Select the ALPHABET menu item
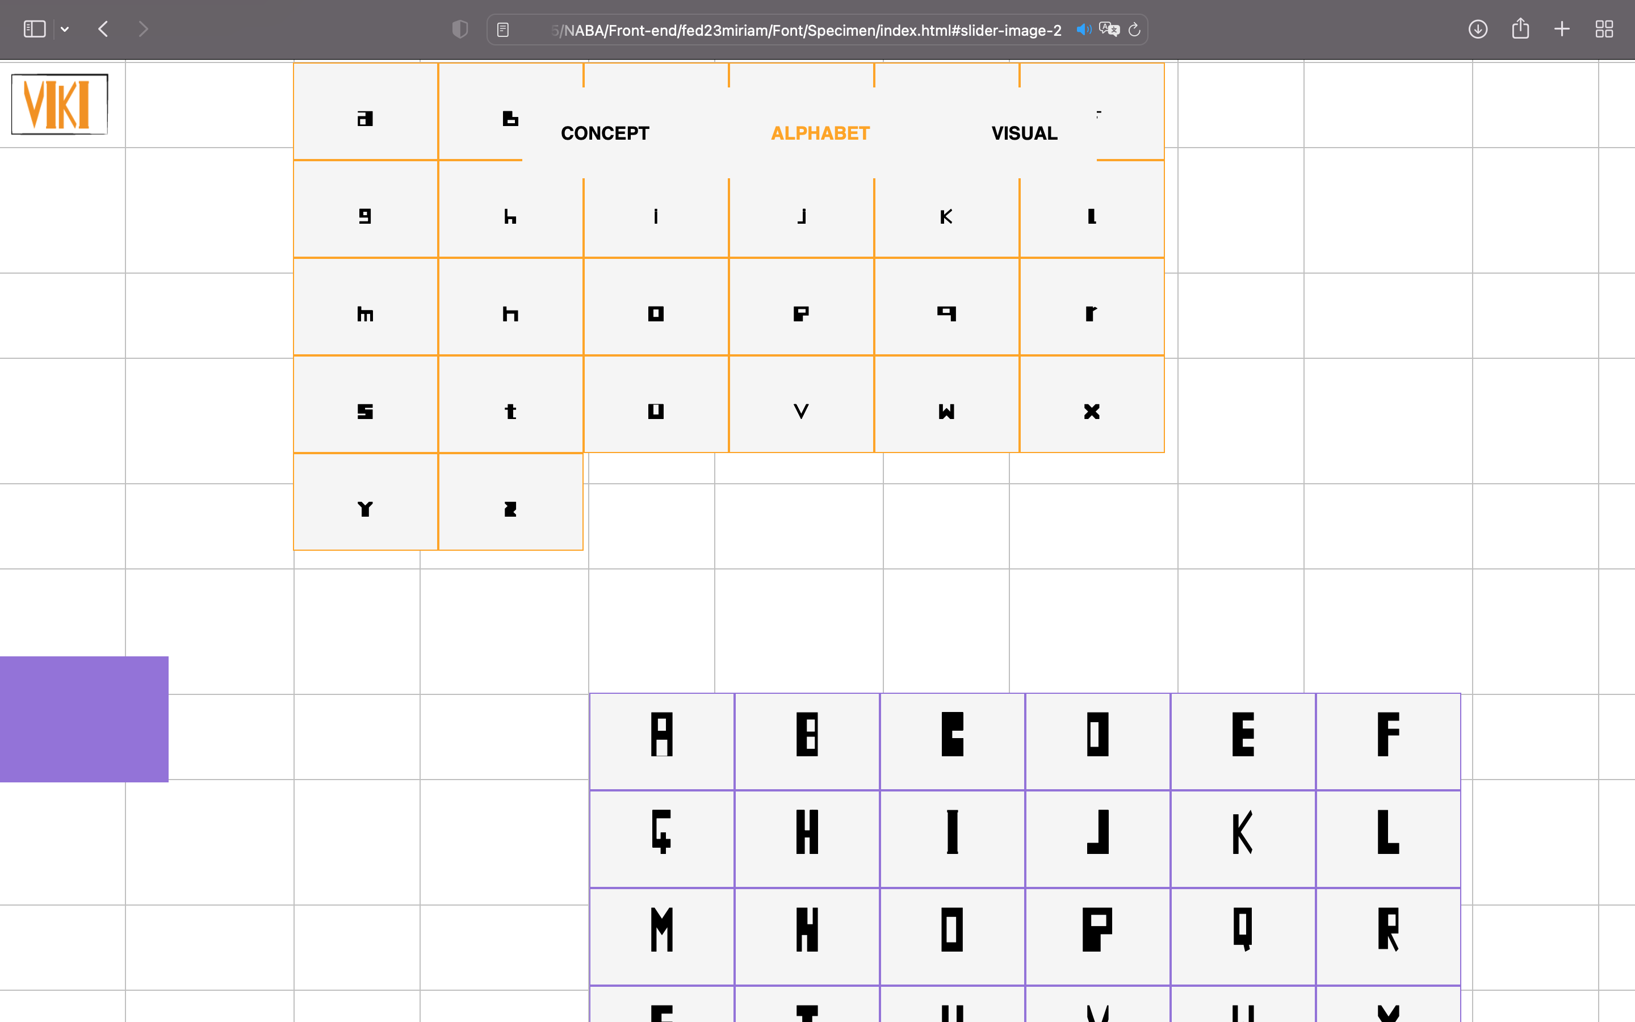 pos(820,133)
